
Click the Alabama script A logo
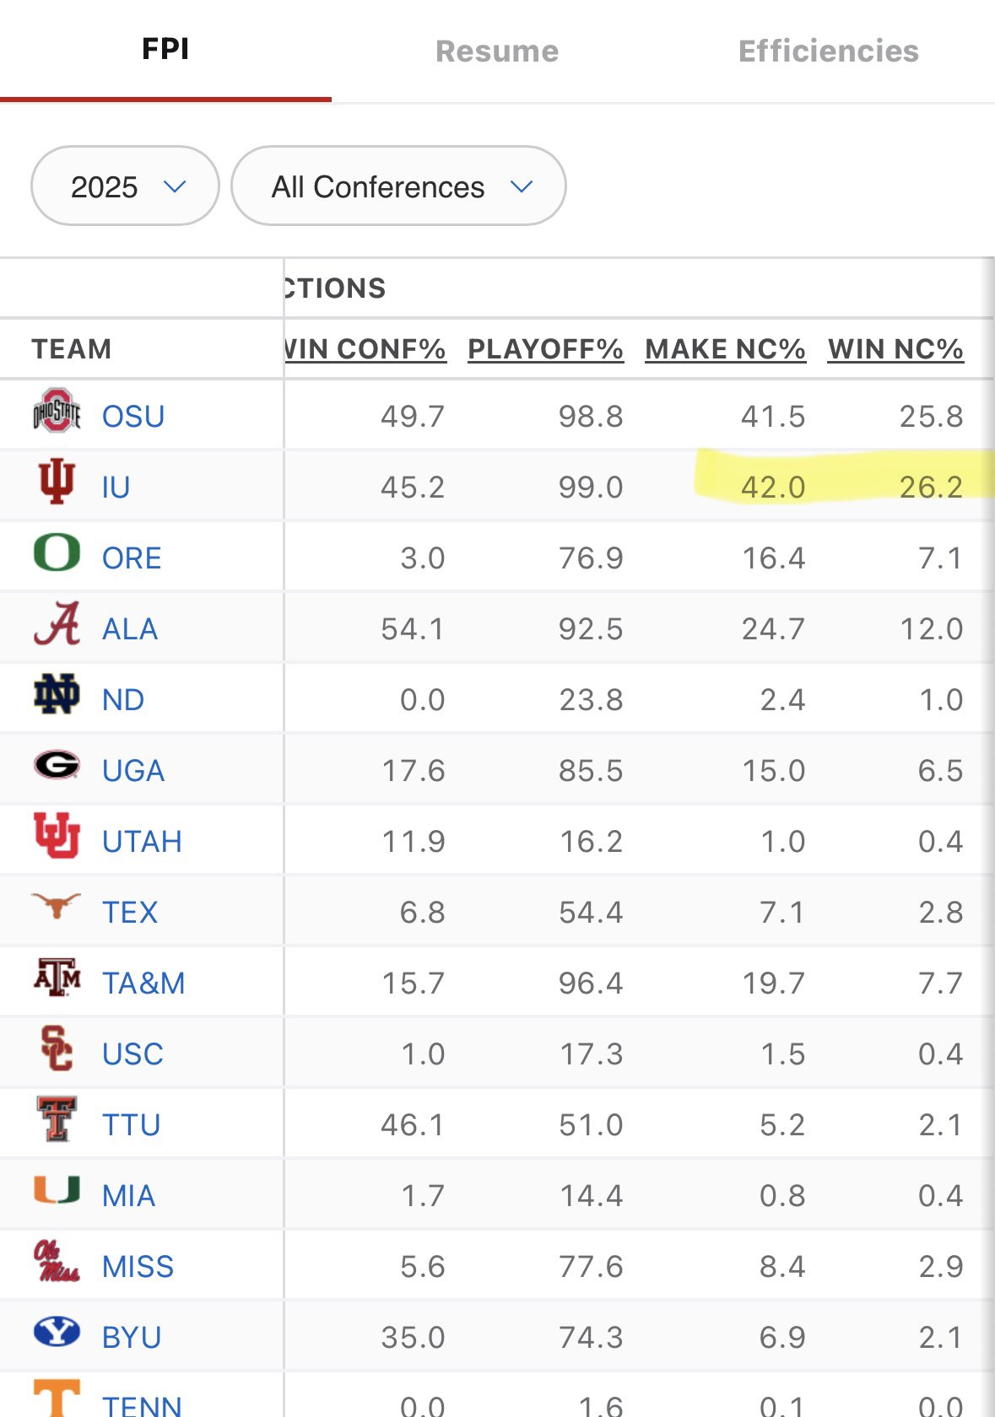57,624
